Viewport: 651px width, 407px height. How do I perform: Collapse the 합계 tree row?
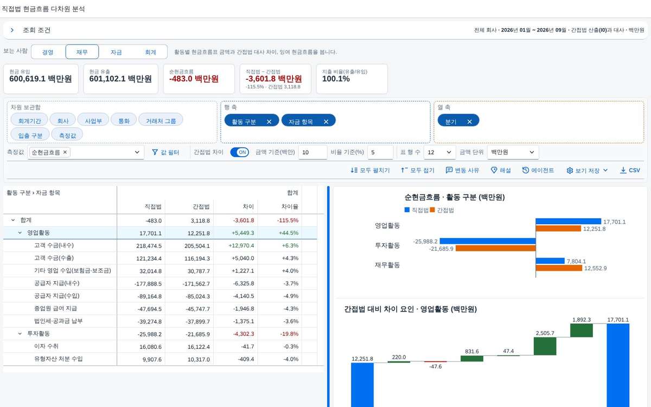click(13, 220)
